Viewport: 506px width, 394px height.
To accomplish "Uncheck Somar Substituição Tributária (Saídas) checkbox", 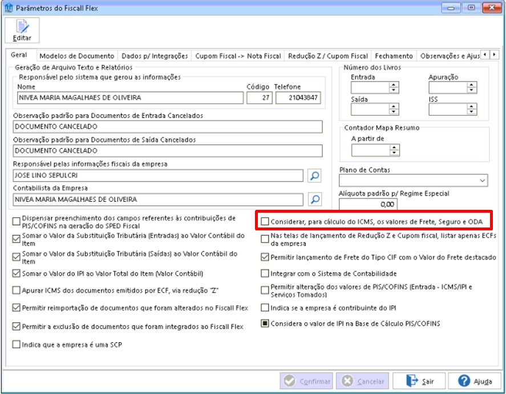I will pos(16,257).
